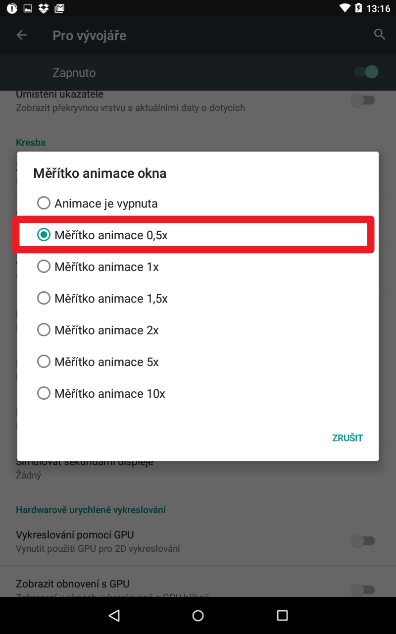The height and width of the screenshot is (634, 396).
Task: Dismiss dialog with ZRUŠIT button
Action: pos(347,438)
